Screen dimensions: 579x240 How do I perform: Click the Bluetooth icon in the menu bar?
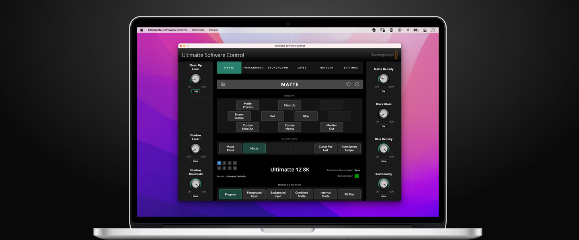point(407,30)
